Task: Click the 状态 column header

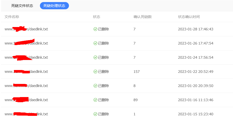Action: (x=97, y=17)
